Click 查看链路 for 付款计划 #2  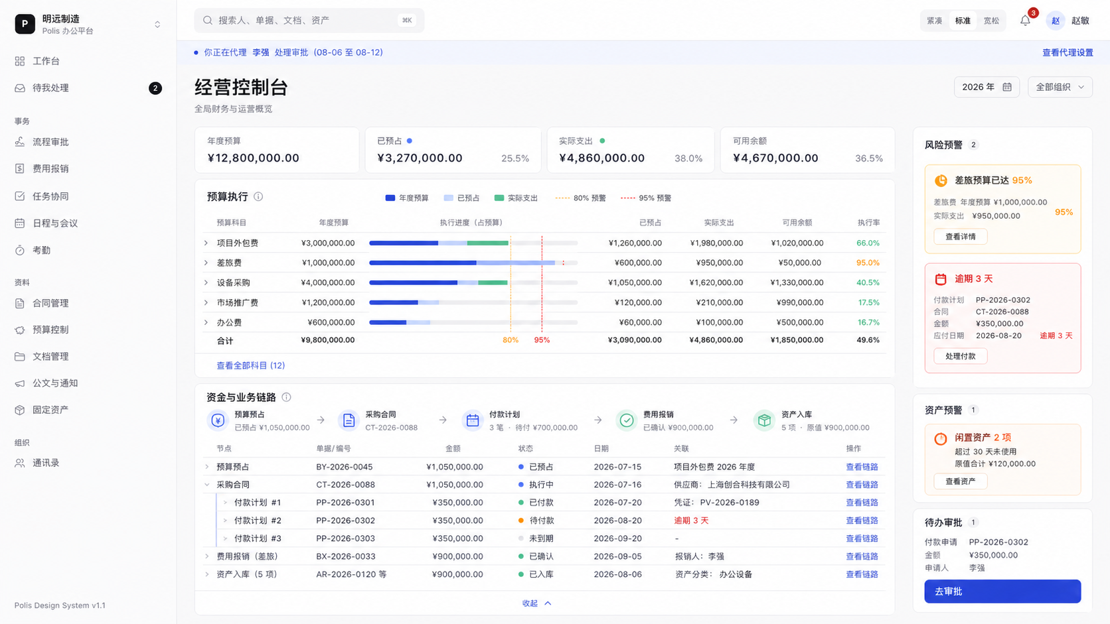click(x=862, y=521)
